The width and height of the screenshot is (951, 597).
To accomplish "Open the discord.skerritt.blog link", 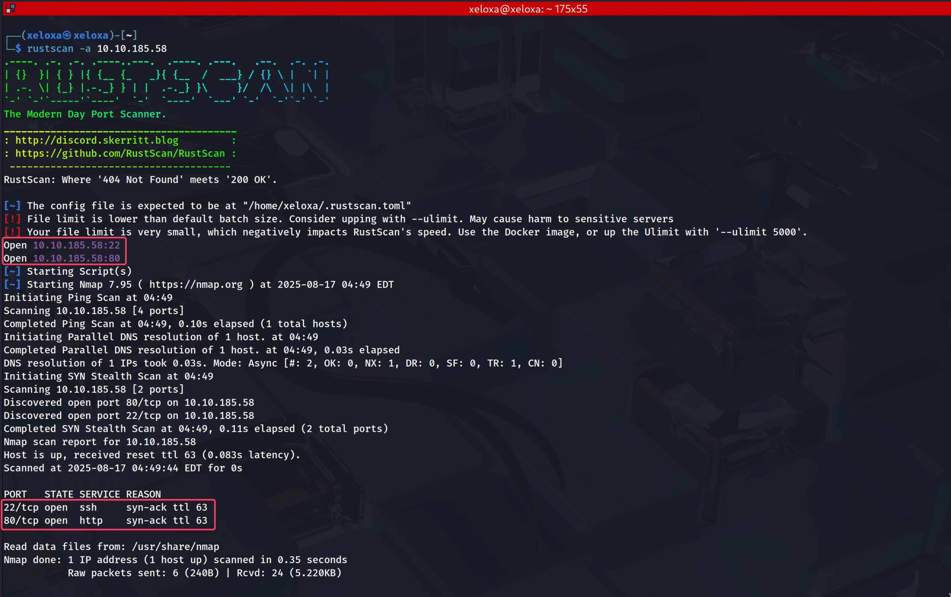I will 97,140.
